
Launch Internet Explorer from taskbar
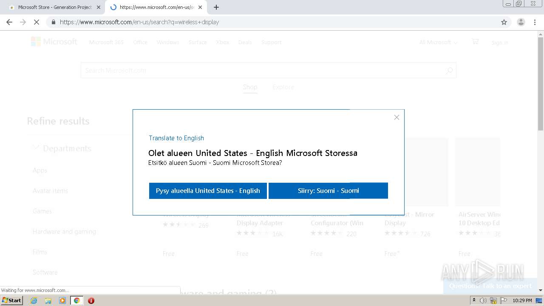[34, 300]
